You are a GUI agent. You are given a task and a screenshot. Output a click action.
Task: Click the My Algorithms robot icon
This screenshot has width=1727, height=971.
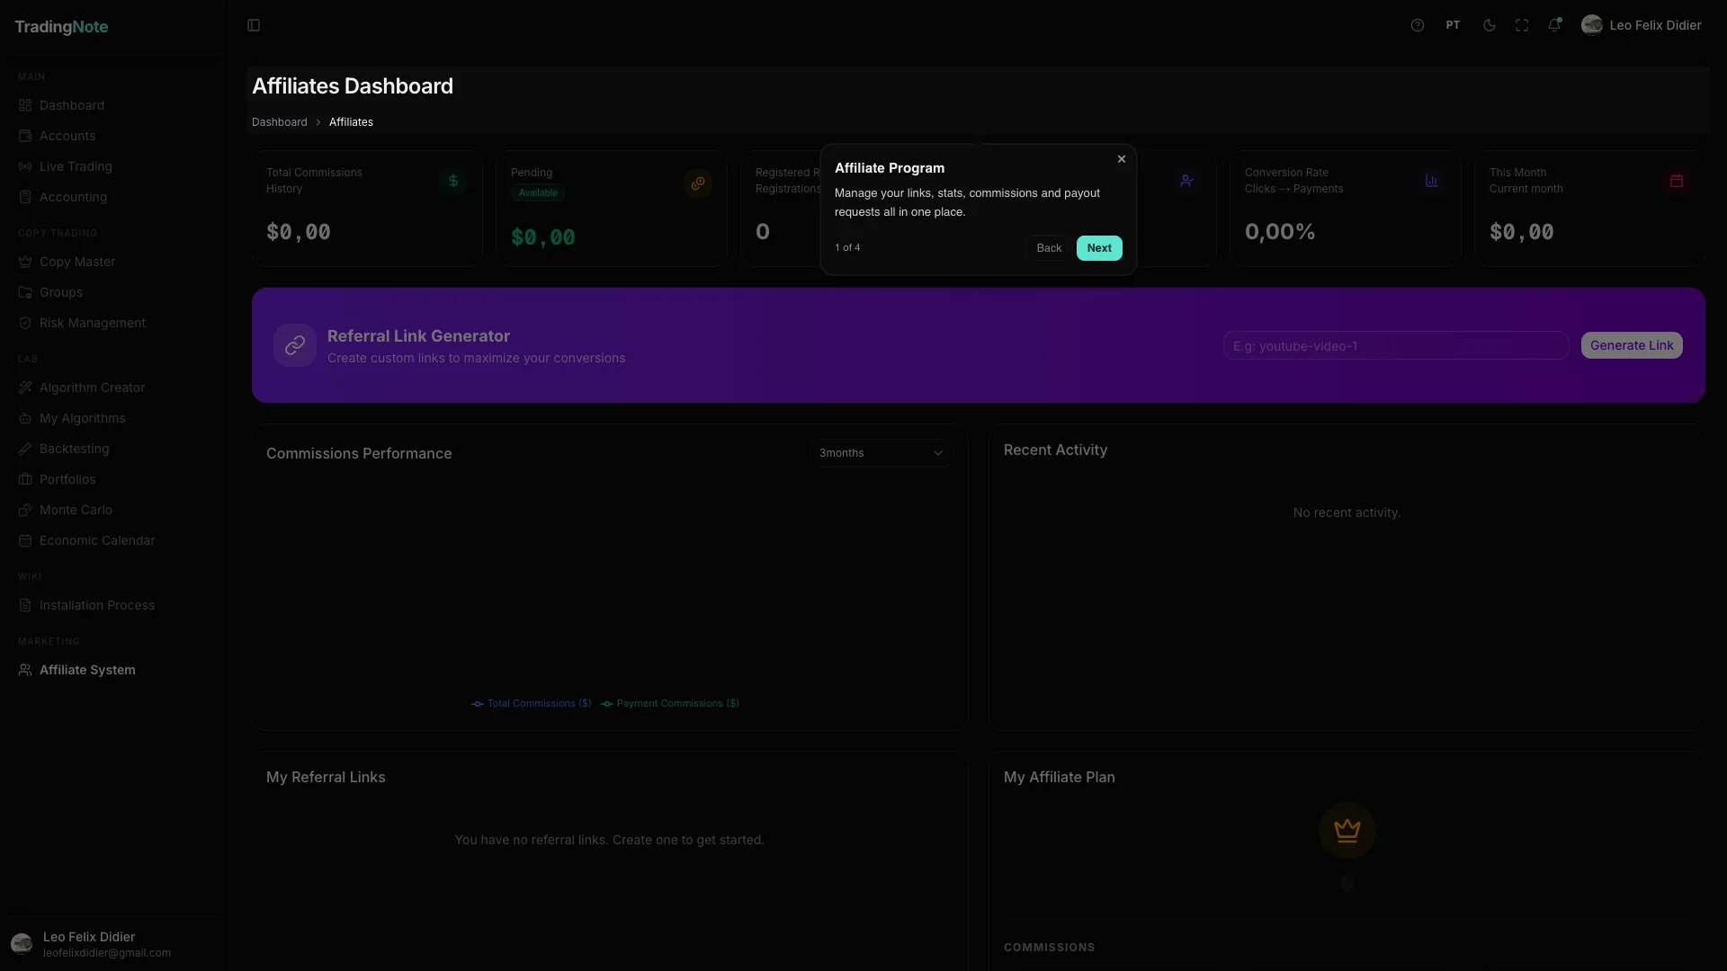pos(25,418)
